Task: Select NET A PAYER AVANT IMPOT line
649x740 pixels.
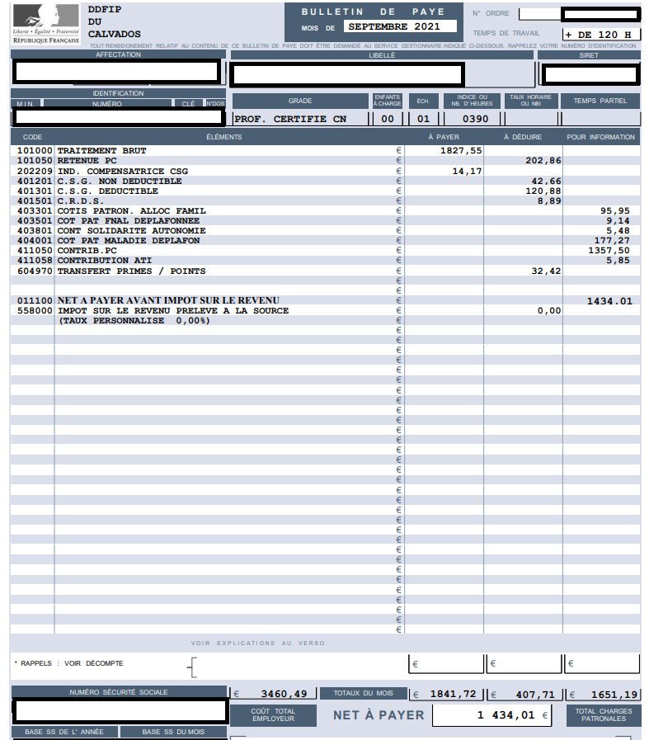Action: pos(168,300)
